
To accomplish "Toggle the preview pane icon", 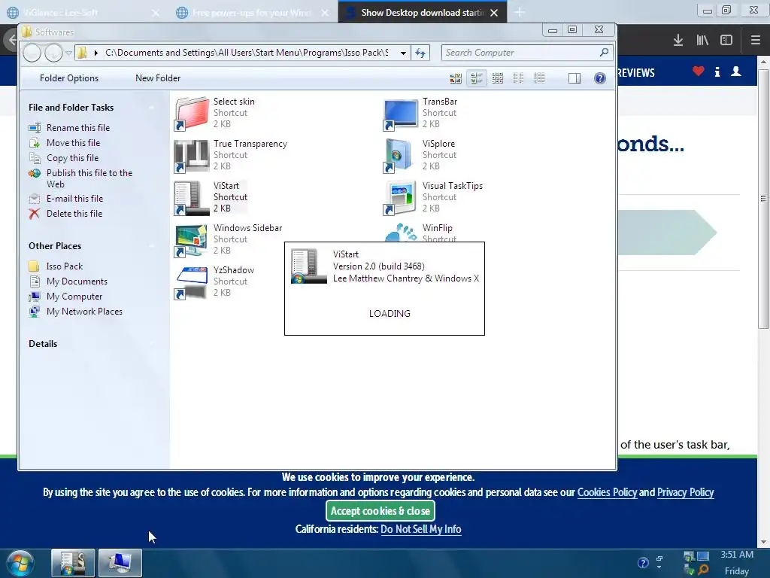I will (574, 78).
